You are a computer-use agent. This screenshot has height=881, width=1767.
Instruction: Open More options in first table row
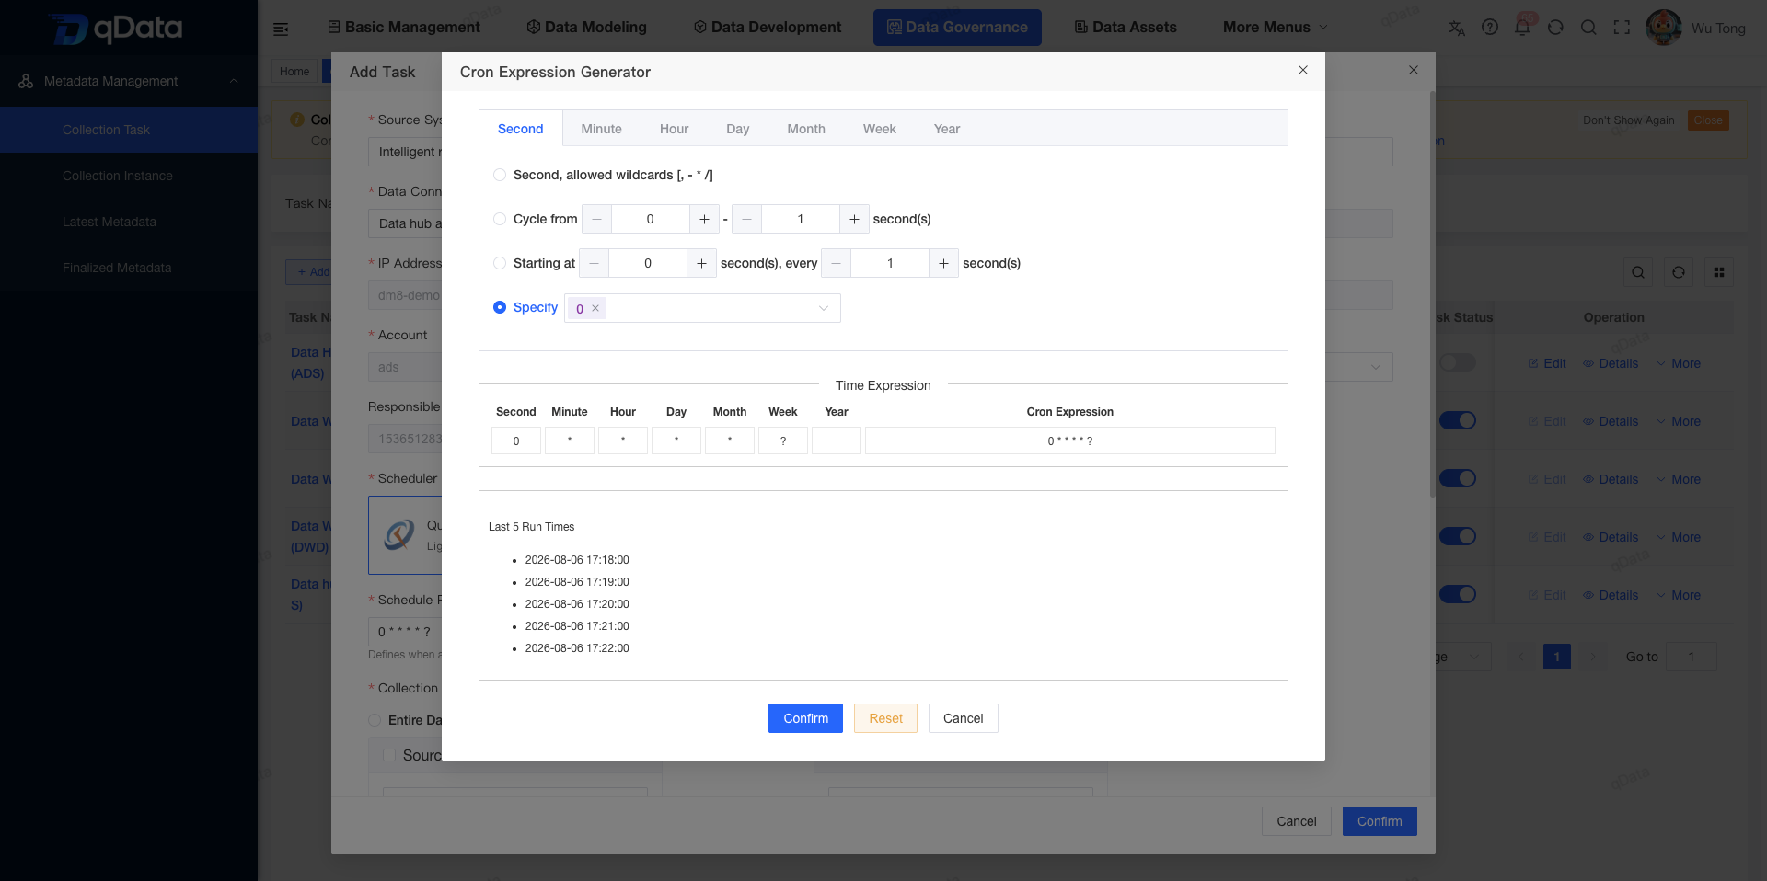point(1679,363)
